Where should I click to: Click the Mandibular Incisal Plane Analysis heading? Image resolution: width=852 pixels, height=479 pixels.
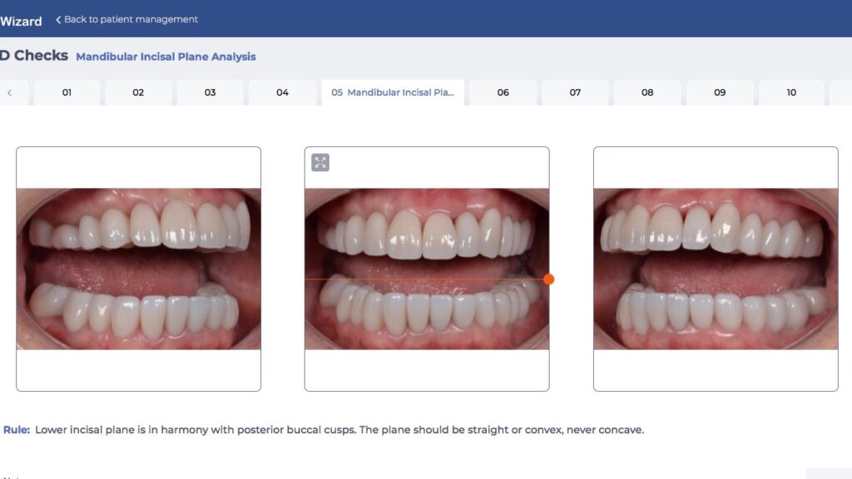(166, 57)
